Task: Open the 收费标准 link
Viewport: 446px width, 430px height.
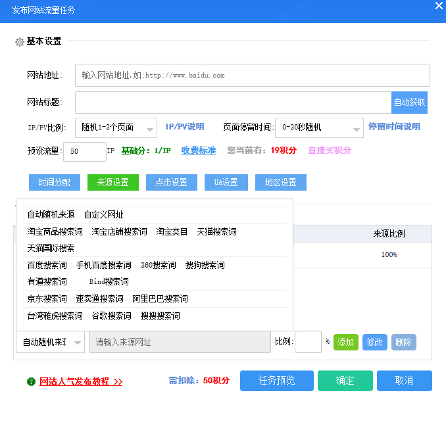Action: (199, 151)
